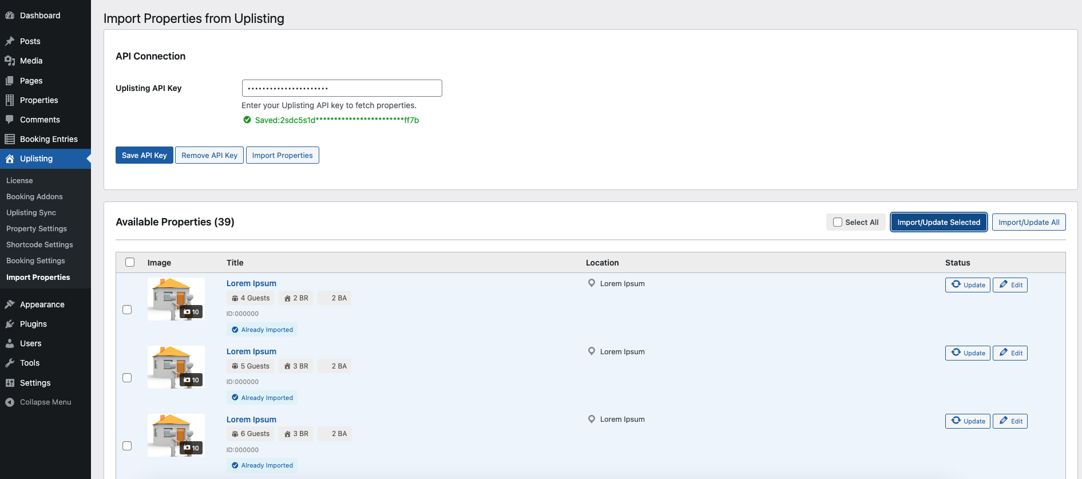Click the green saved checkmark icon
1082x479 pixels.
pos(247,120)
